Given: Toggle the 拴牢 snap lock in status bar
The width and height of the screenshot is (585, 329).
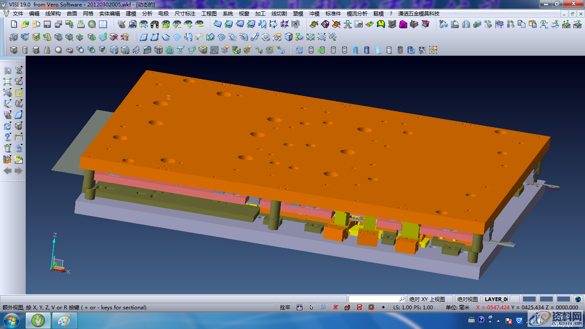Looking at the screenshot, I should (285, 307).
